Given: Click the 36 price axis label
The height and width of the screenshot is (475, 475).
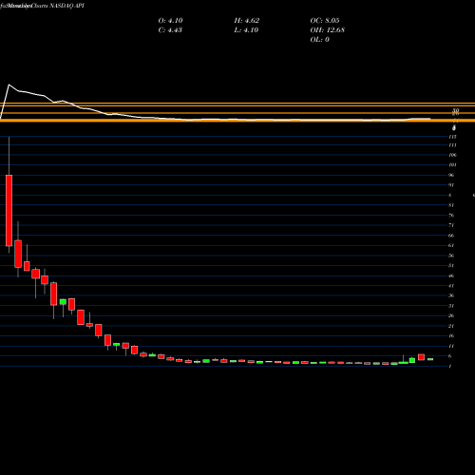Looking at the screenshot, I should 451,295.
